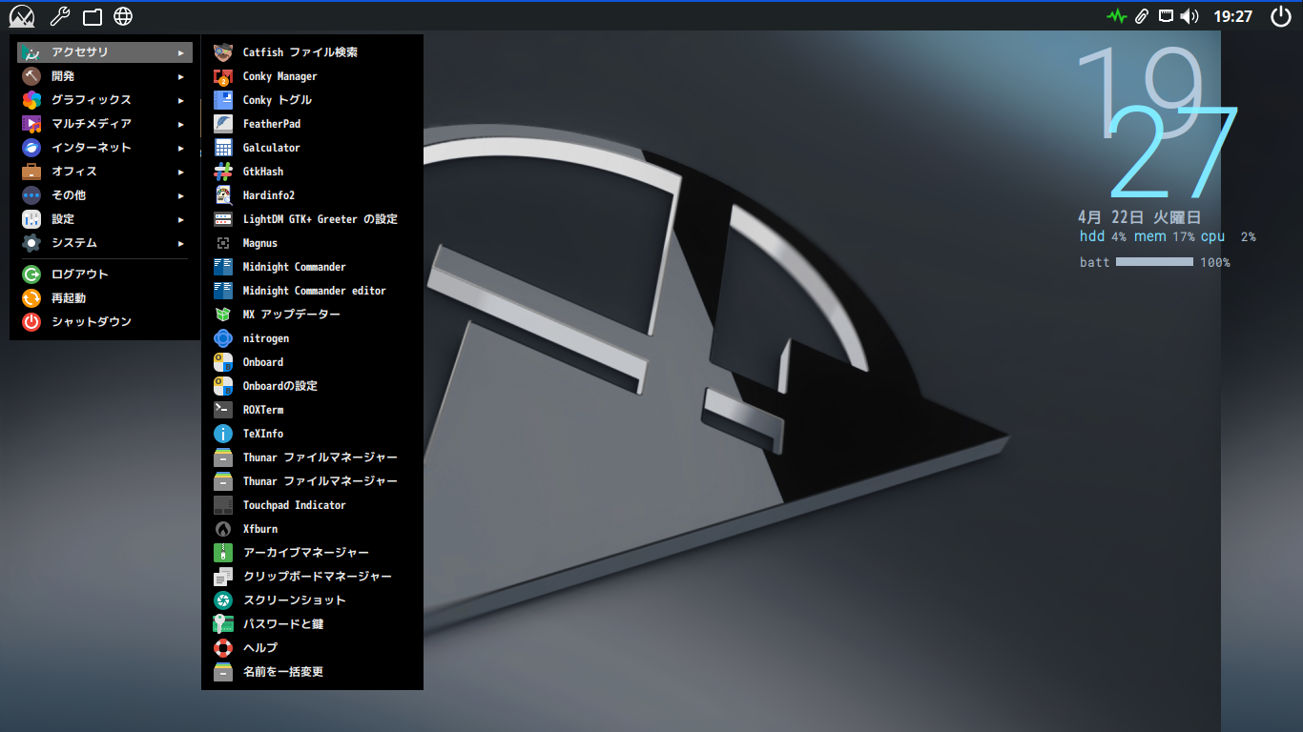Expand the システム submenu arrow
The height and width of the screenshot is (732, 1303).
tap(181, 243)
